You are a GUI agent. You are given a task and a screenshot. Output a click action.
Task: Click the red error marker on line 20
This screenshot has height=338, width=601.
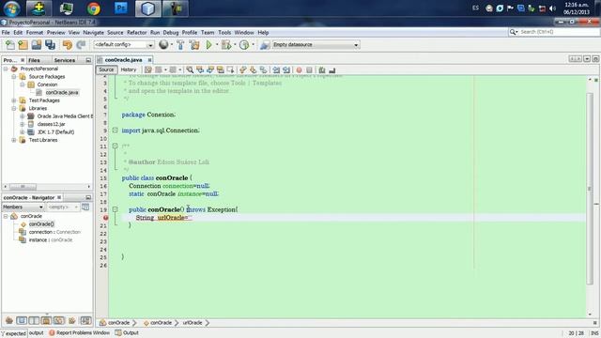(x=106, y=218)
